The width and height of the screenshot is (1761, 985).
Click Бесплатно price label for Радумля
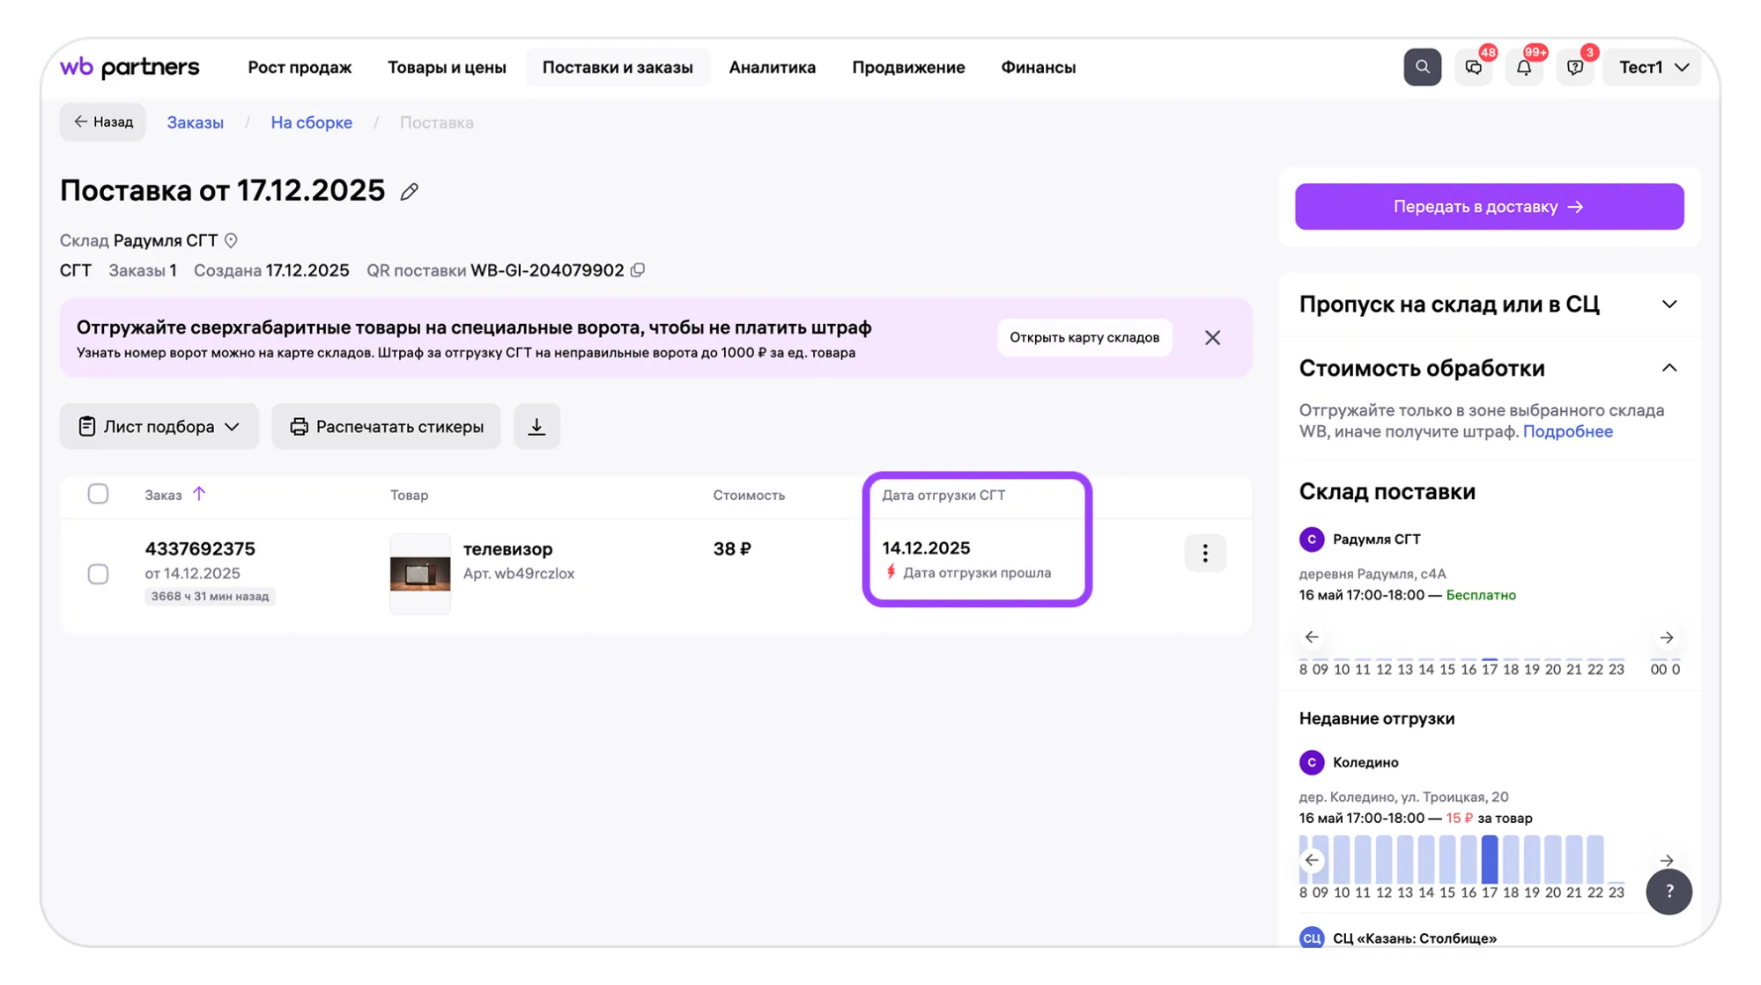(1481, 595)
